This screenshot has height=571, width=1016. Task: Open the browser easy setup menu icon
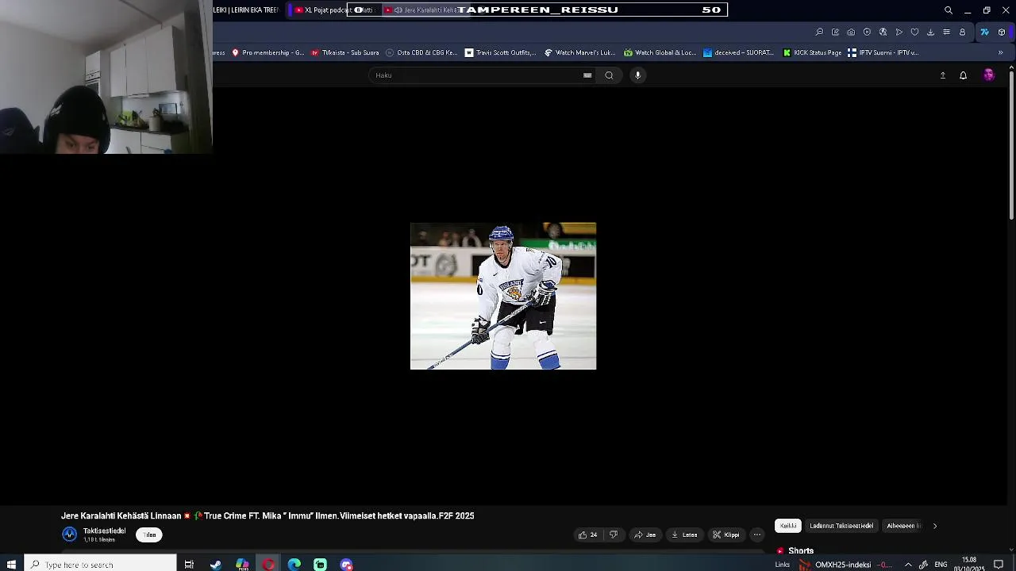(946, 33)
